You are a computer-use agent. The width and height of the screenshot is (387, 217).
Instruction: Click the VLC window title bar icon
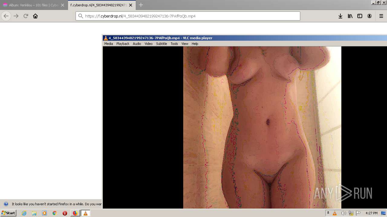click(106, 38)
